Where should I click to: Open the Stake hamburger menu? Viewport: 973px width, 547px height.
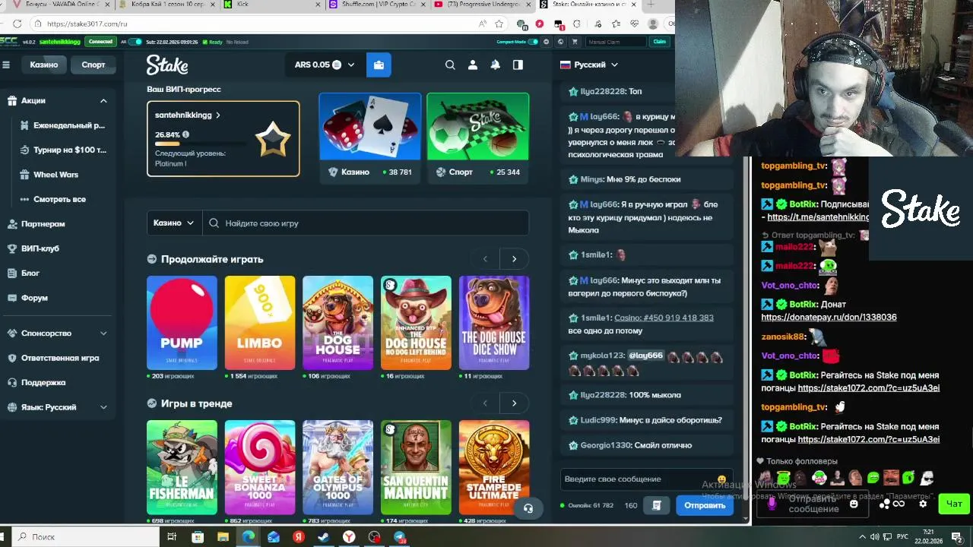tap(6, 65)
